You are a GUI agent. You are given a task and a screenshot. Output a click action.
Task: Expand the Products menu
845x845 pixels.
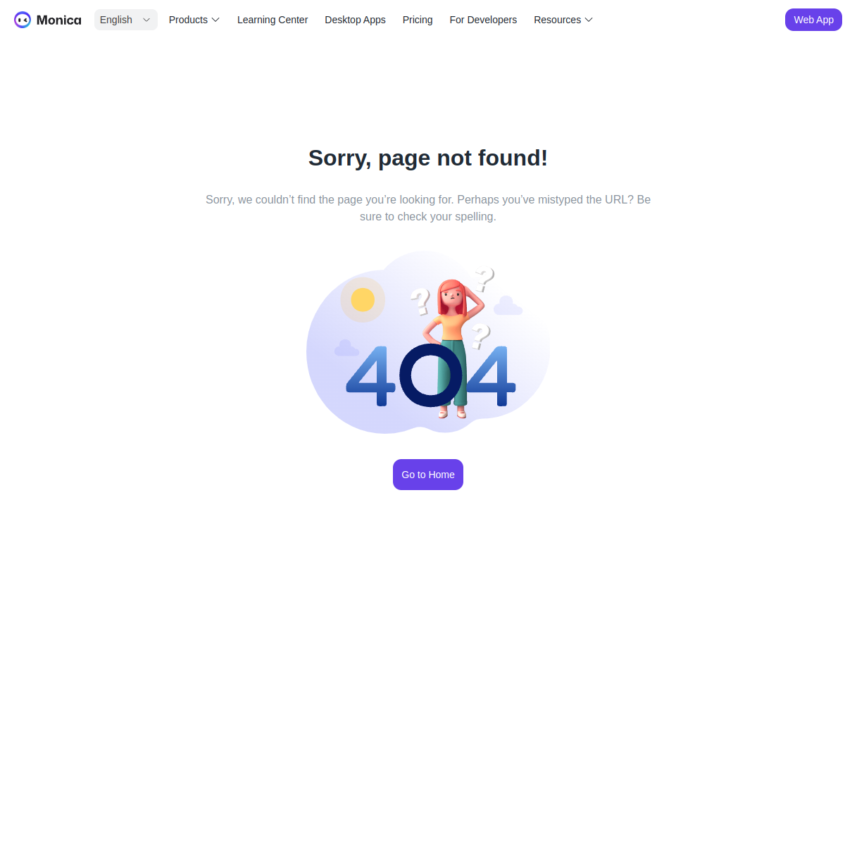[194, 20]
